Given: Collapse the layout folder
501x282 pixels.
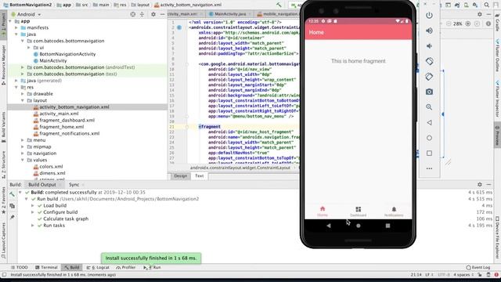Looking at the screenshot, I should (23, 100).
